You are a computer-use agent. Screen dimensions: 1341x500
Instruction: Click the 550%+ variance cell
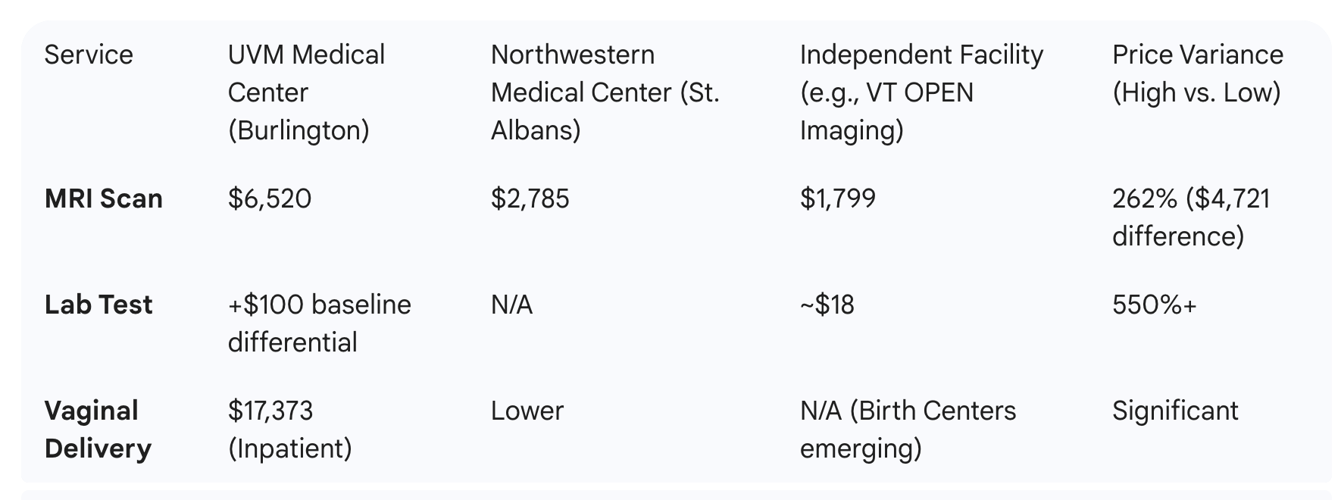[x=1154, y=305]
